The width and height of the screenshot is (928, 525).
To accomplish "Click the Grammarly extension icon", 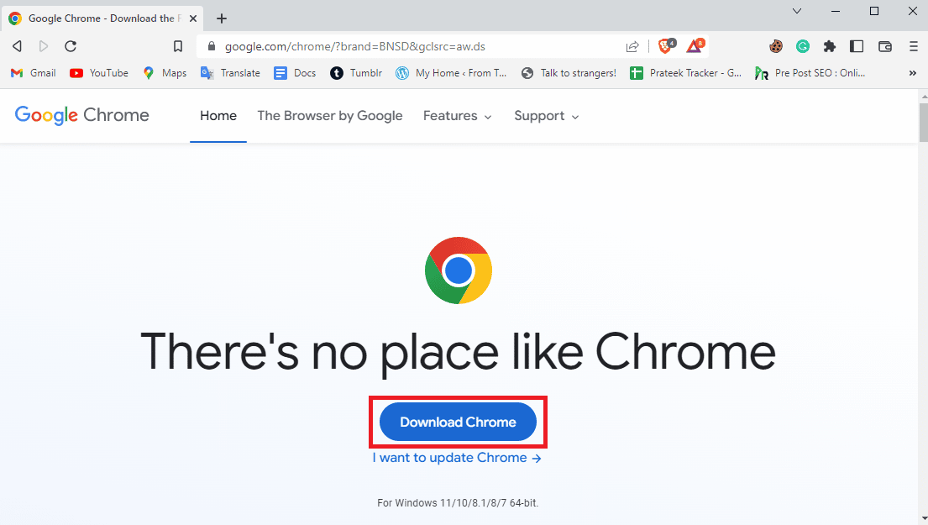I will point(803,46).
